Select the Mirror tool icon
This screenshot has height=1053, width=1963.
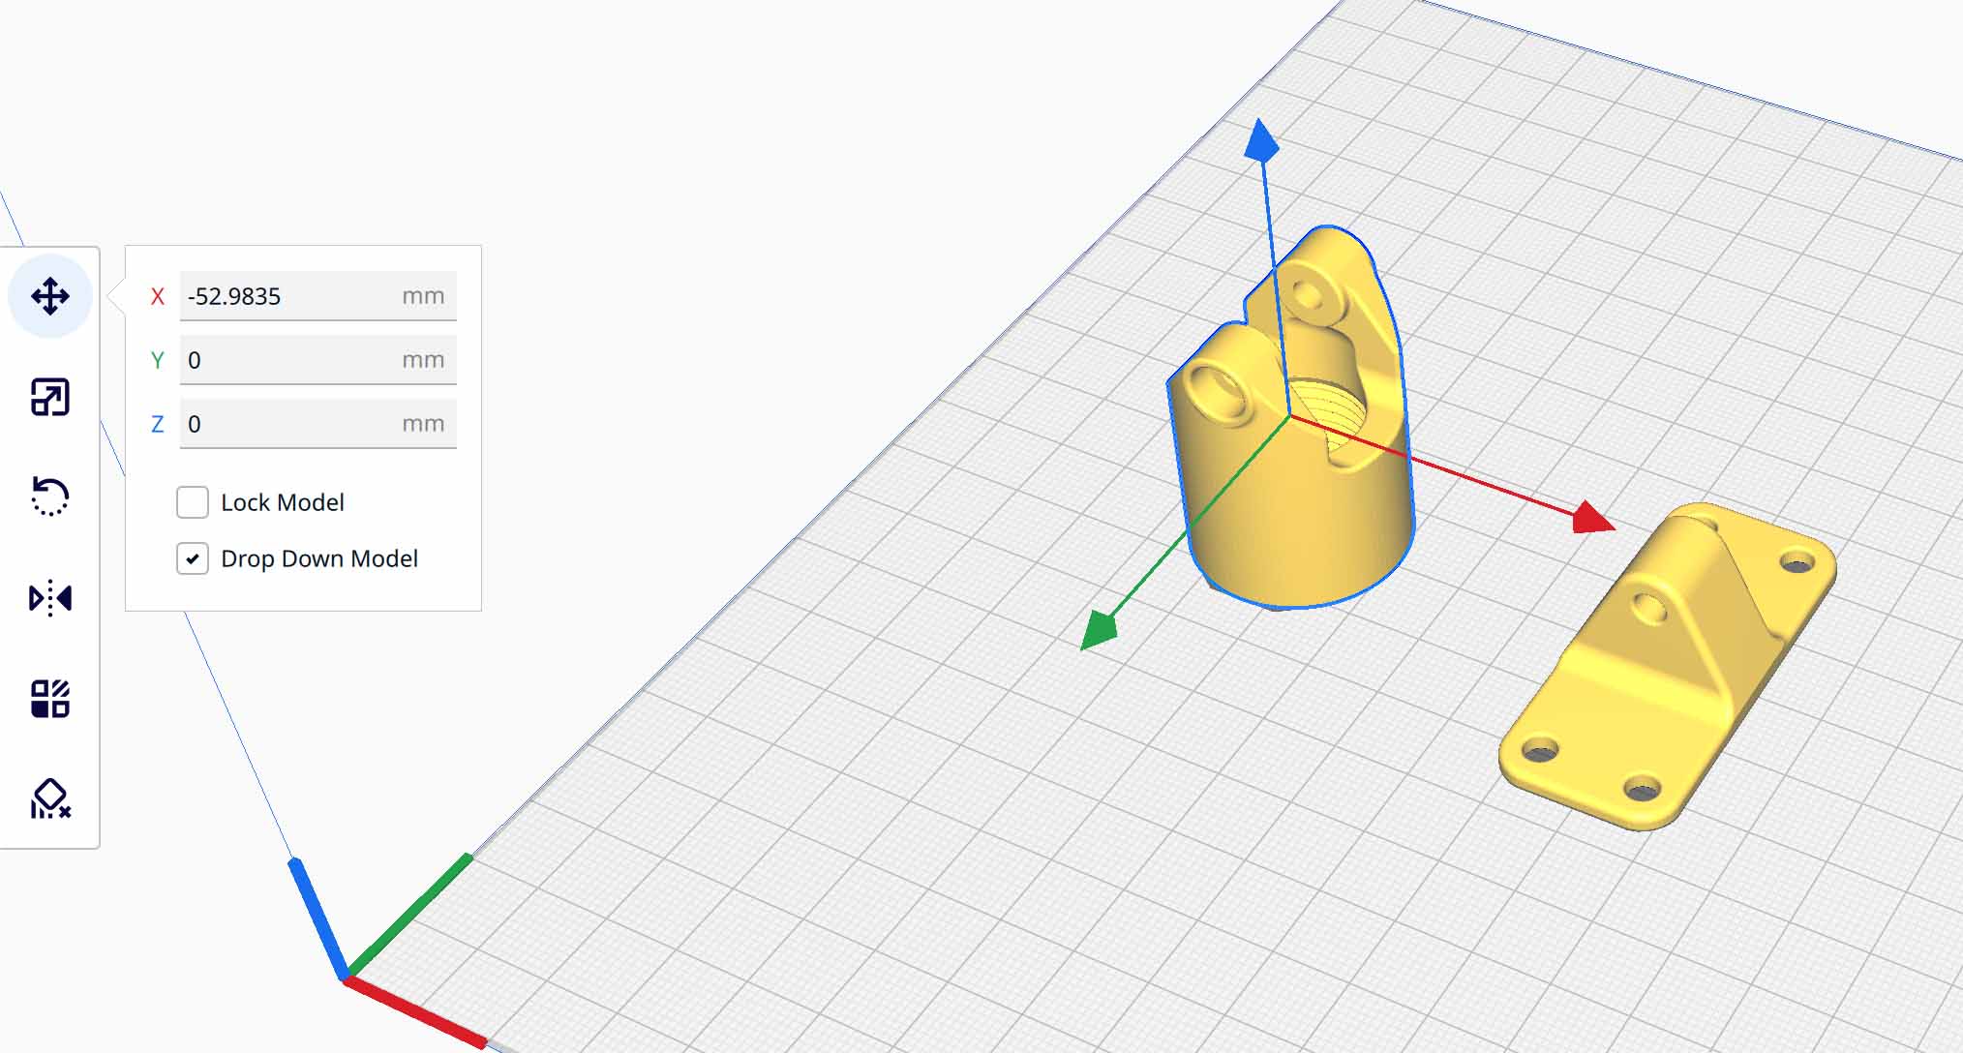[x=50, y=597]
